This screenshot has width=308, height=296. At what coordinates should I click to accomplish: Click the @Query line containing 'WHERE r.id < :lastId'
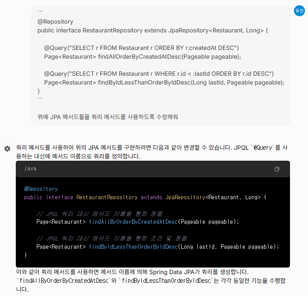[x=159, y=74]
